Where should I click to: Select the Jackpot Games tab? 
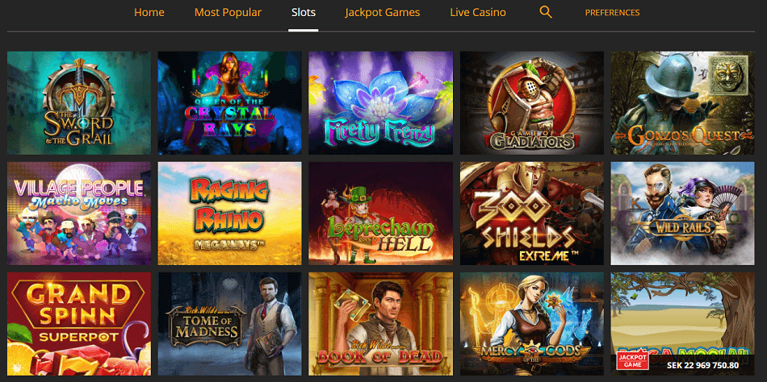(383, 13)
